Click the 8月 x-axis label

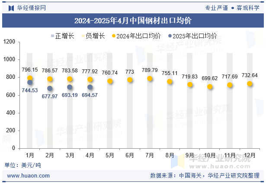point(170,155)
